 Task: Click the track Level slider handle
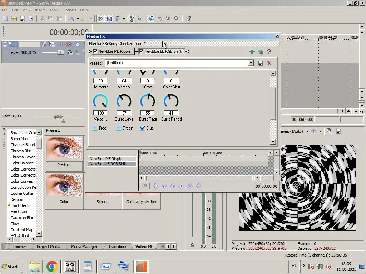click(60, 52)
